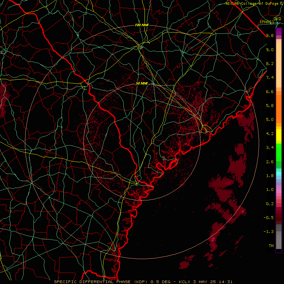Click the "50 NMI" range ring label
Screen dimensions: 284x284
142,84
